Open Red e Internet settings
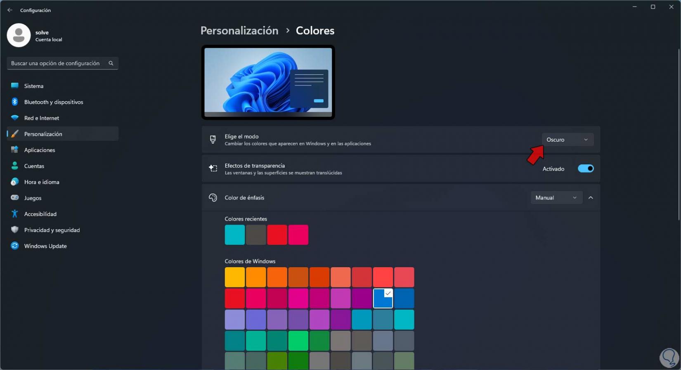The width and height of the screenshot is (681, 370). (x=63, y=118)
